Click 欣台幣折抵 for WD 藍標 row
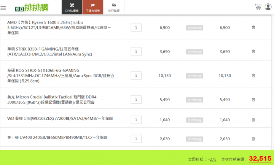 click(x=194, y=120)
